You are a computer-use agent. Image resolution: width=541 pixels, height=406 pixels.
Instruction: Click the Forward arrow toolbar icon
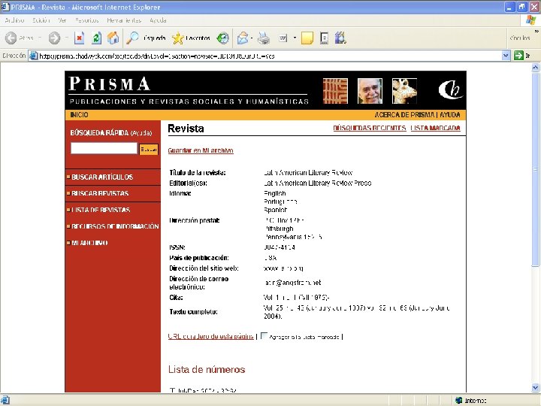pyautogui.click(x=54, y=38)
